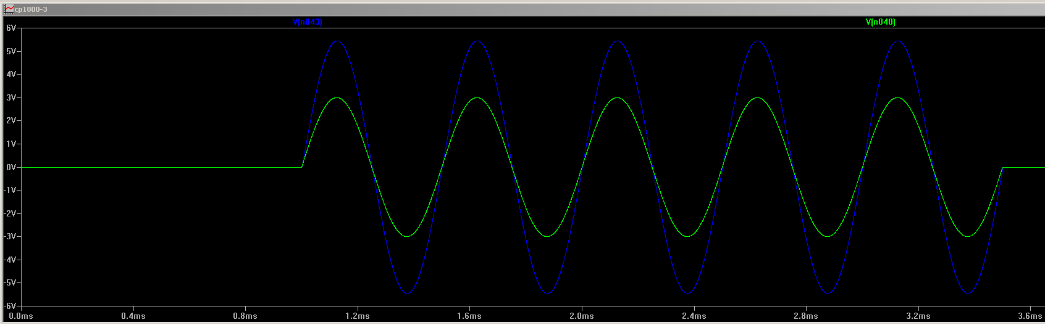Click the -1V vertical axis label

pyautogui.click(x=9, y=190)
